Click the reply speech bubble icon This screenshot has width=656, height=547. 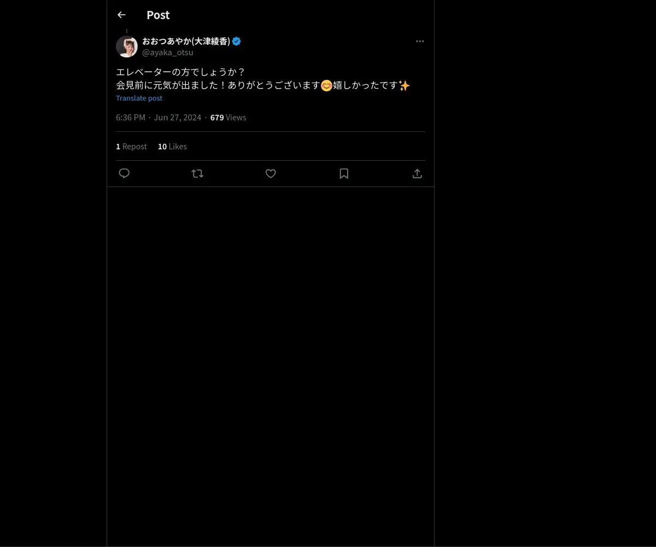click(x=124, y=173)
